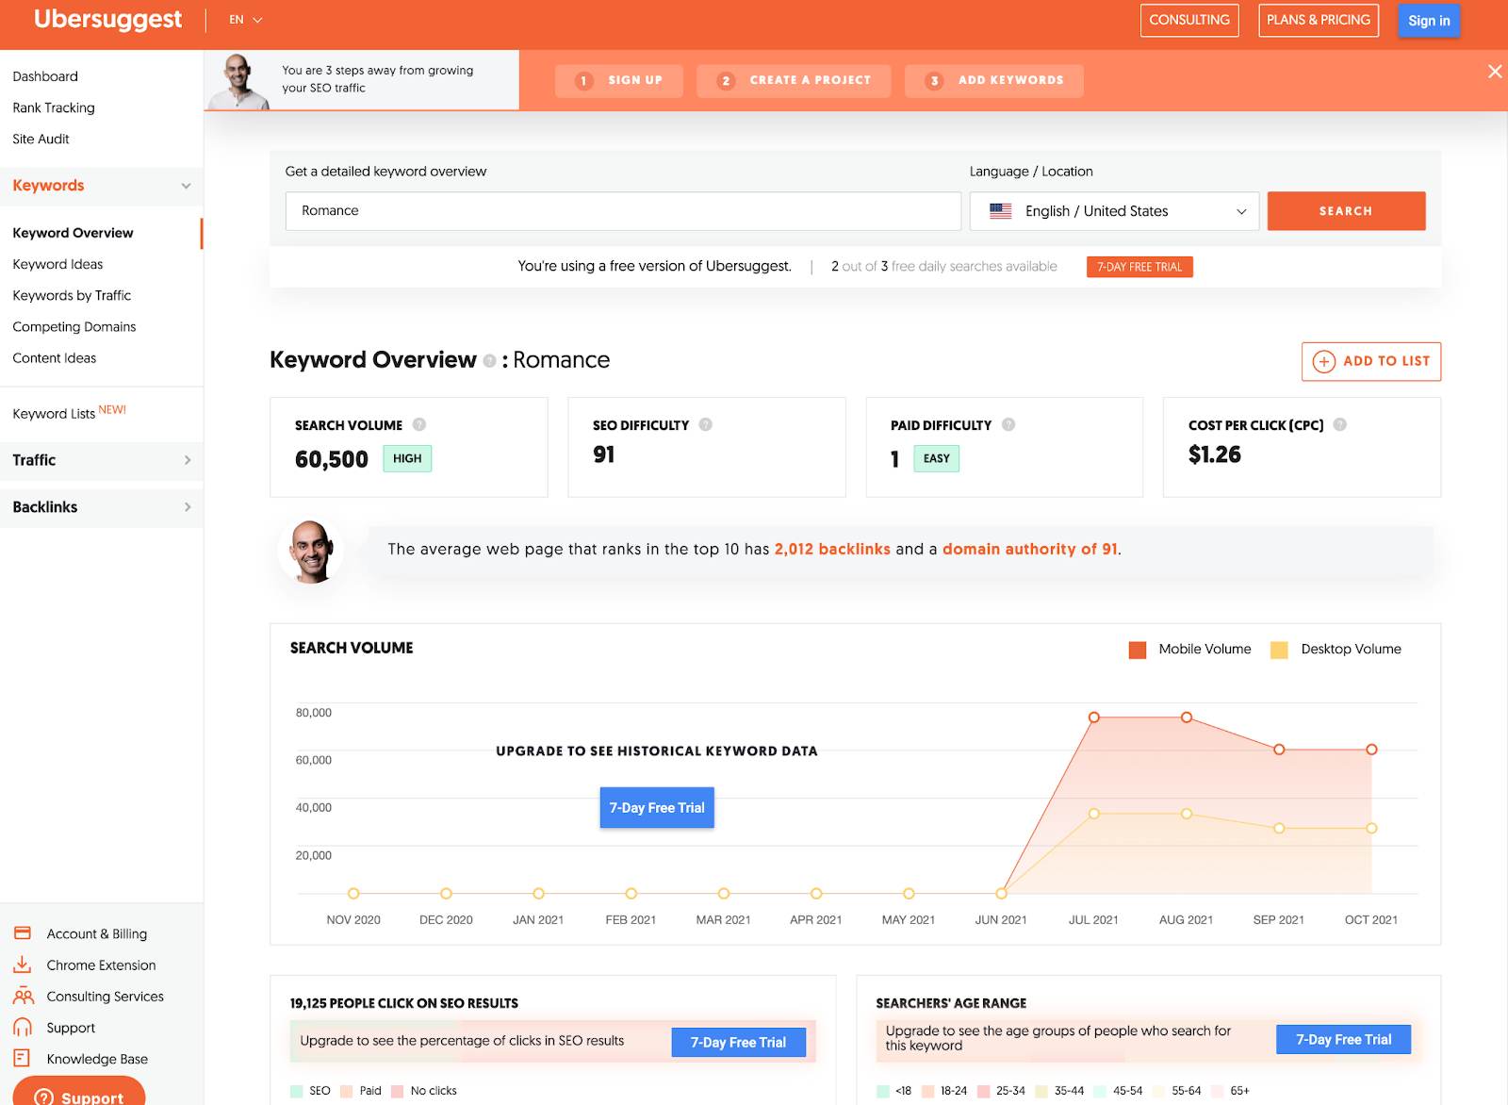Select Keyword Overview in sidebar
Image resolution: width=1508 pixels, height=1105 pixels.
(x=73, y=233)
